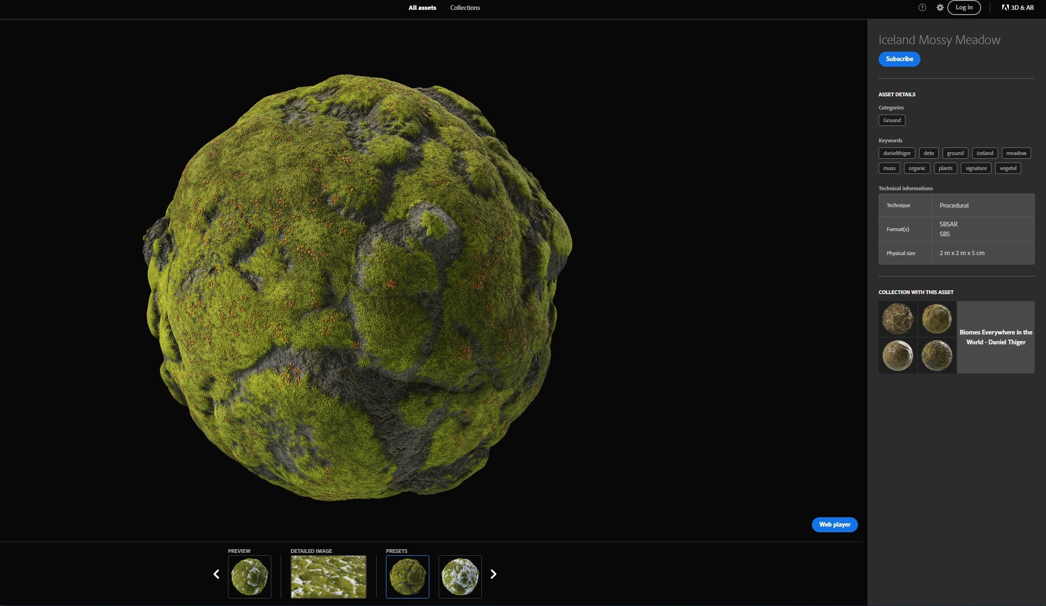Click the blue Subscribe button
Viewport: 1046px width, 606px height.
click(899, 59)
